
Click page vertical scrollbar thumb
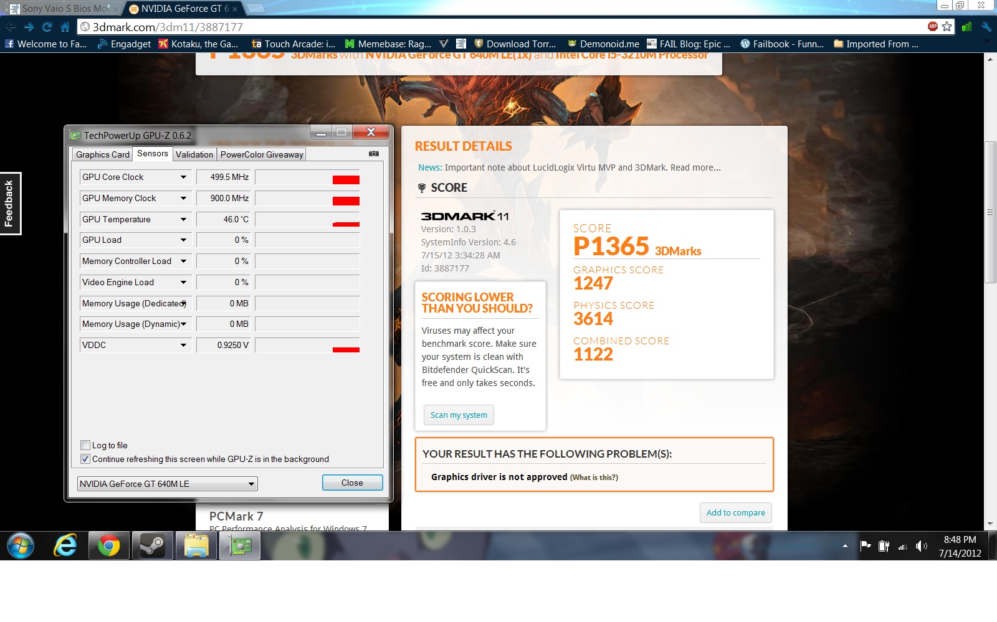pos(990,212)
